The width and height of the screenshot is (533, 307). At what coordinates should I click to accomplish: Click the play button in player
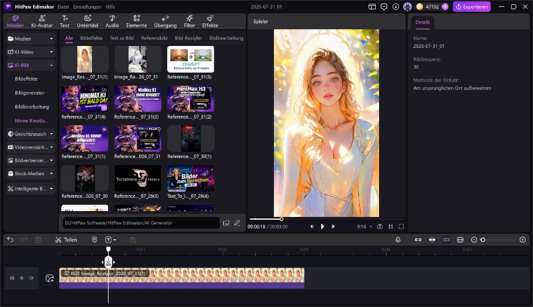[322, 226]
